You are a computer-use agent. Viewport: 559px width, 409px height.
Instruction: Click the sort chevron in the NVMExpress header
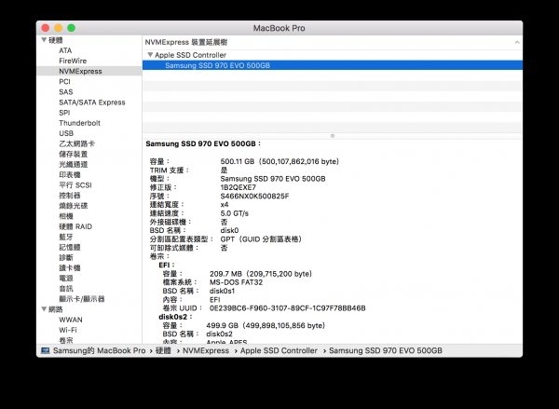pyautogui.click(x=517, y=43)
